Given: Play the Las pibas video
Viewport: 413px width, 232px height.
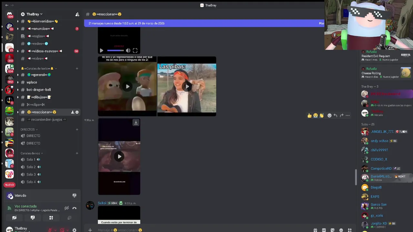Looking at the screenshot, I should pyautogui.click(x=187, y=86).
